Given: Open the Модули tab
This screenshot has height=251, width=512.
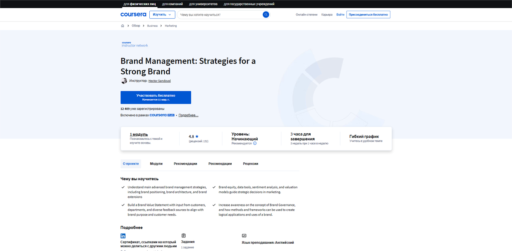Looking at the screenshot, I should point(156,163).
